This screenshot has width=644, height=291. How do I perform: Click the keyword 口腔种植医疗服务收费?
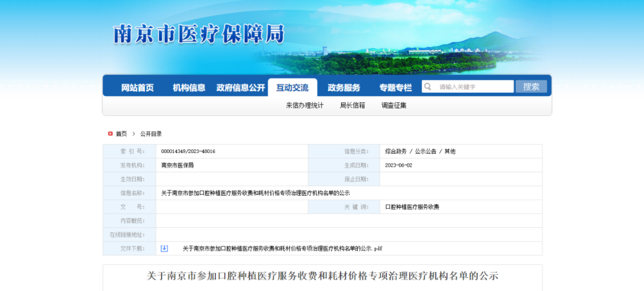click(x=412, y=207)
